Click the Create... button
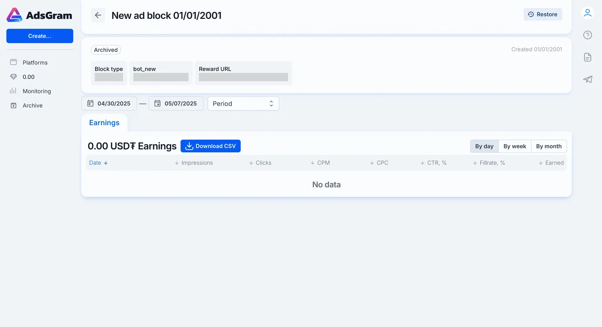 coord(40,36)
